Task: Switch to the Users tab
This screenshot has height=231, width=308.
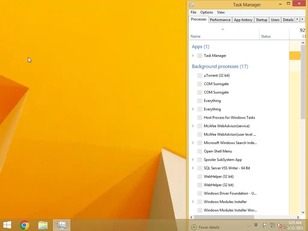Action: [x=275, y=20]
